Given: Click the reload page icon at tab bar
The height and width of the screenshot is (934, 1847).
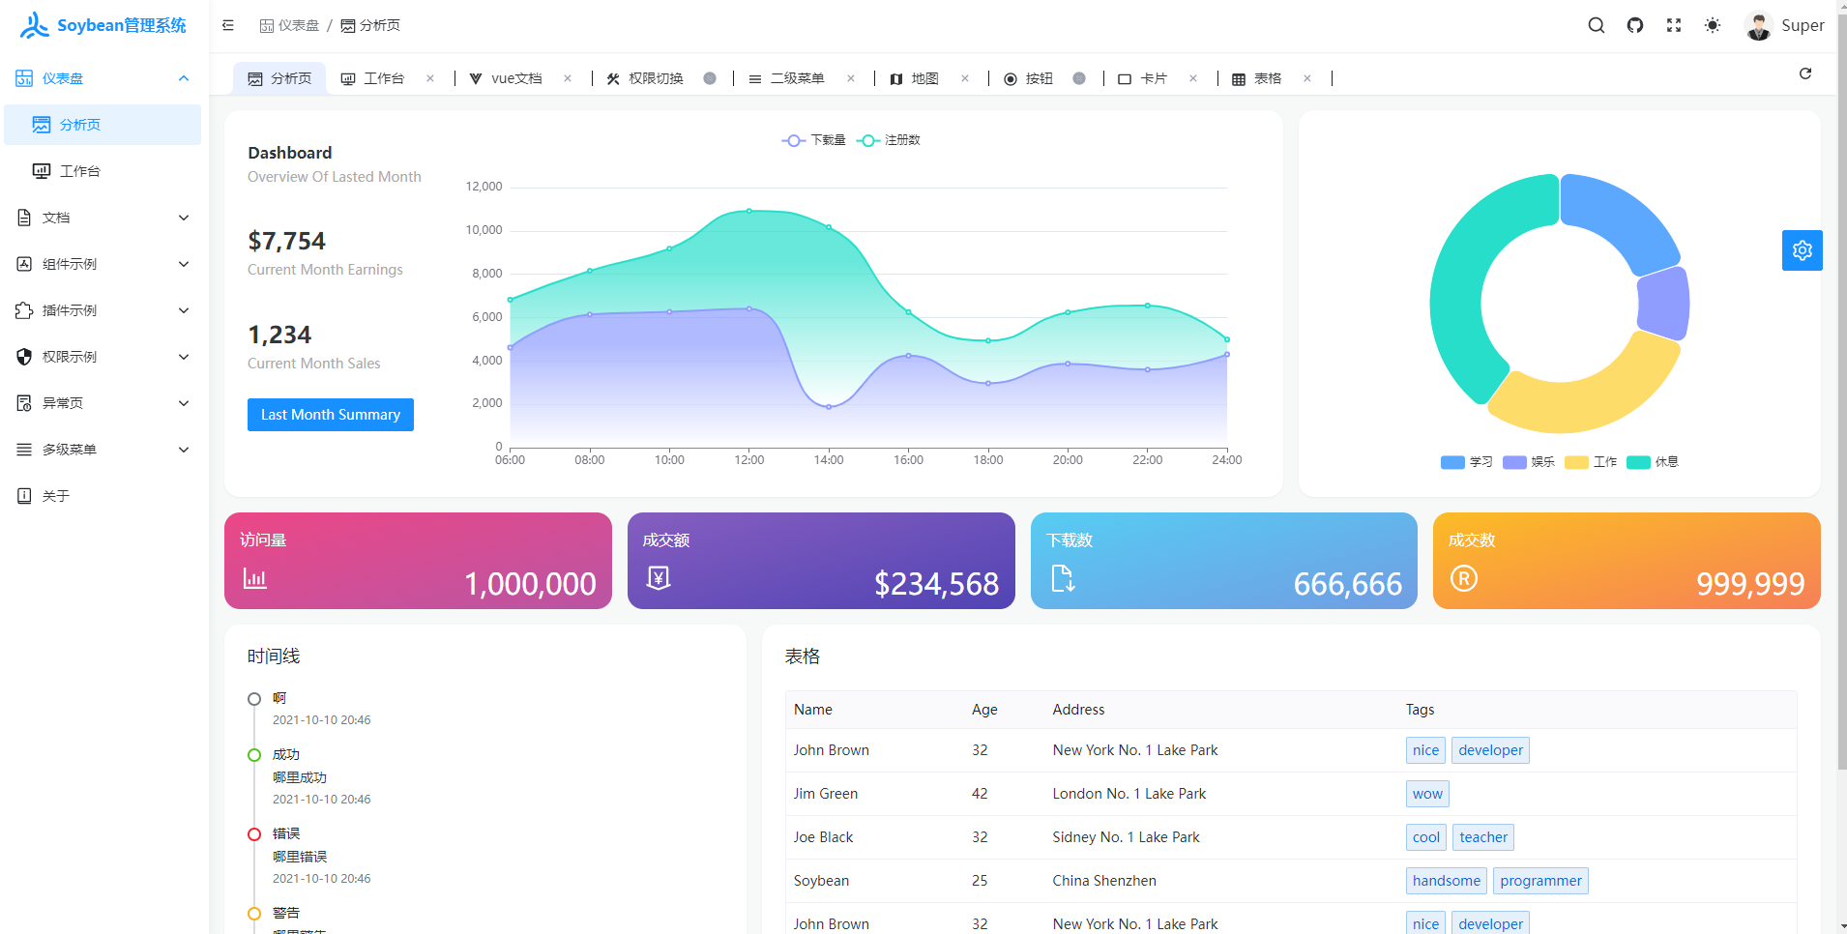Looking at the screenshot, I should 1805,73.
